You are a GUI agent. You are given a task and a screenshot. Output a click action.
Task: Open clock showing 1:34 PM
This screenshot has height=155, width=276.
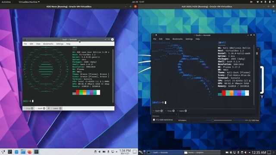125,152
